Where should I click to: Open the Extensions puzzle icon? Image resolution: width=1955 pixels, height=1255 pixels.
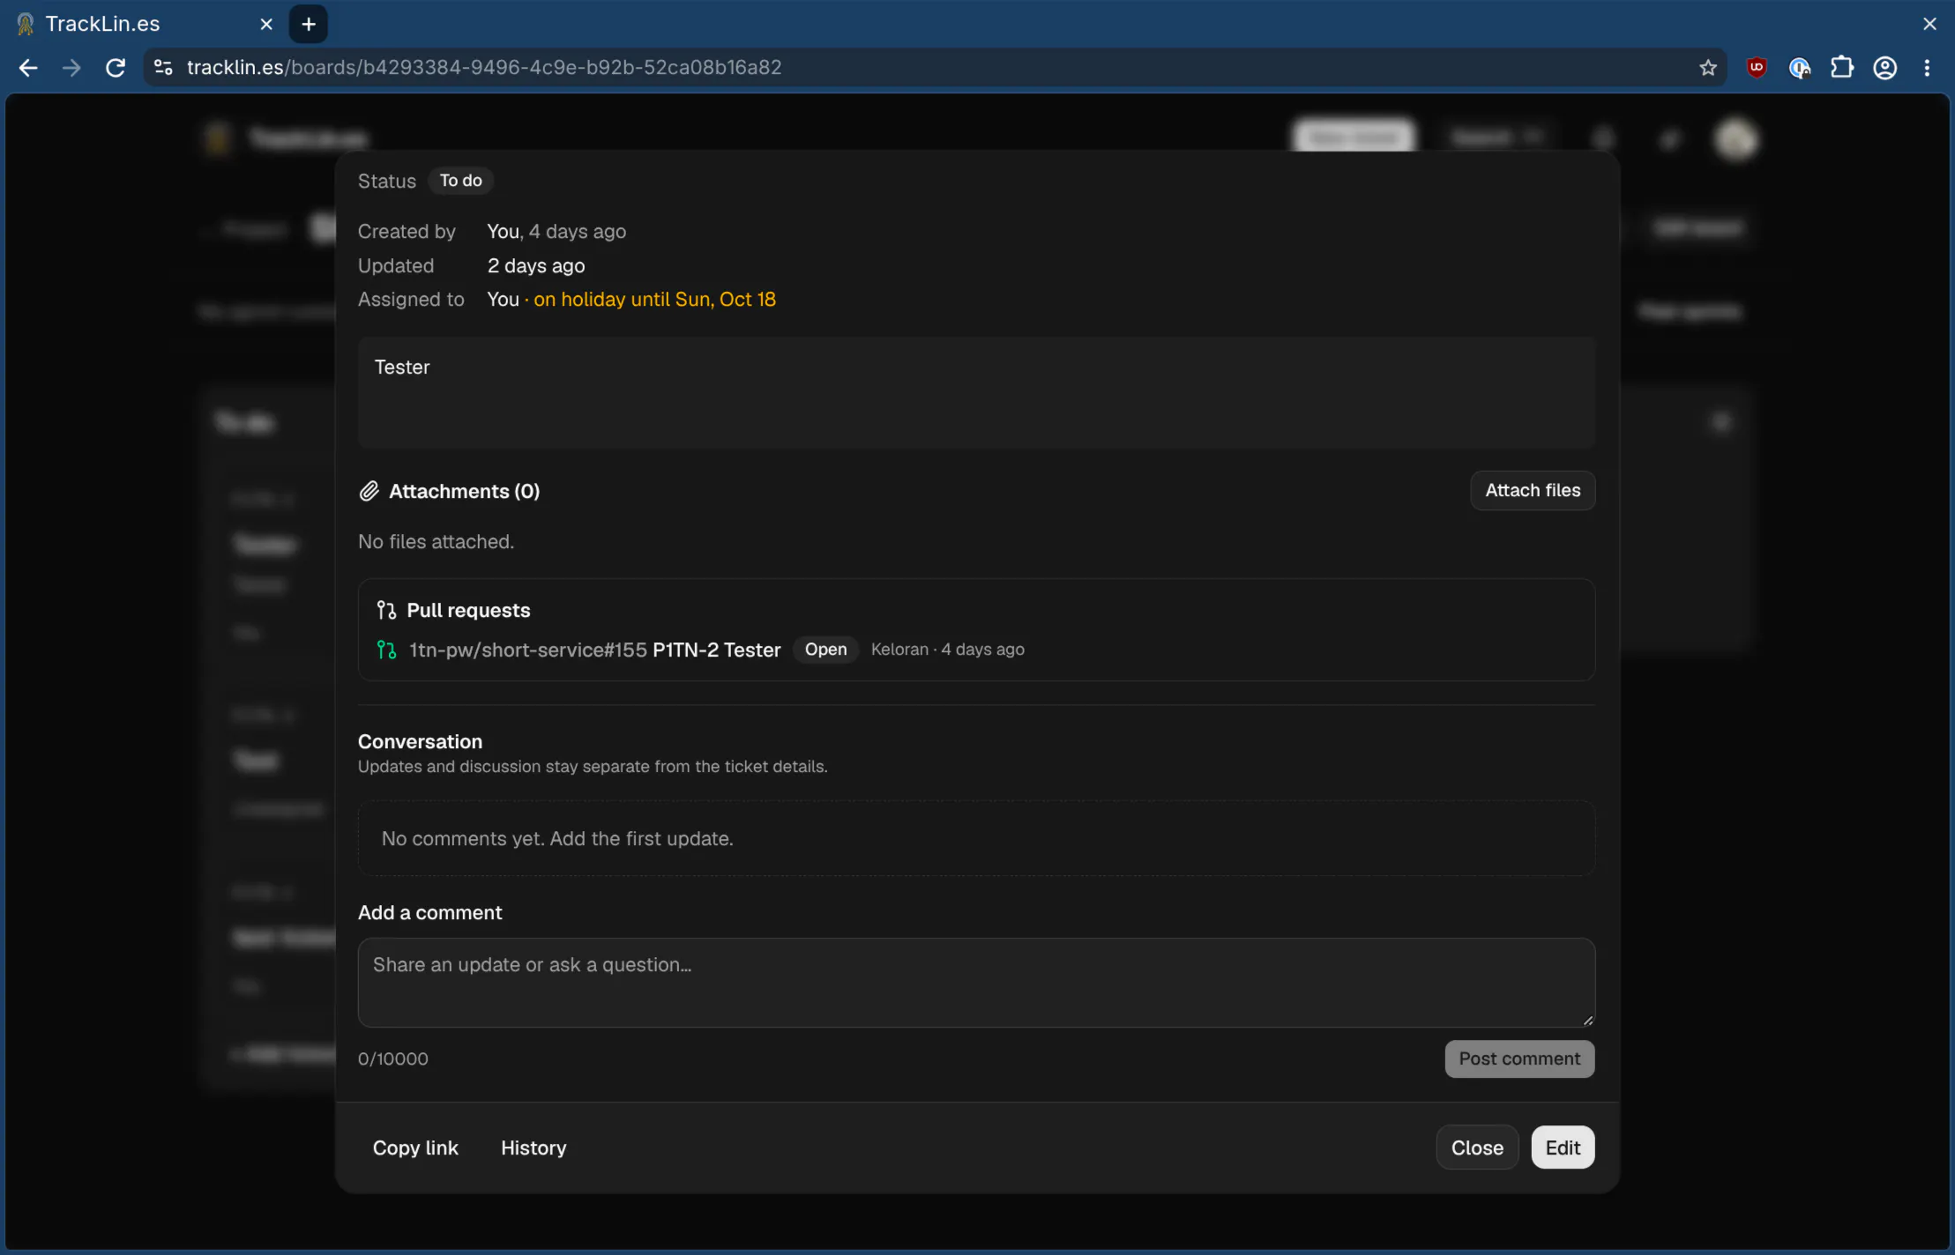click(x=1842, y=68)
